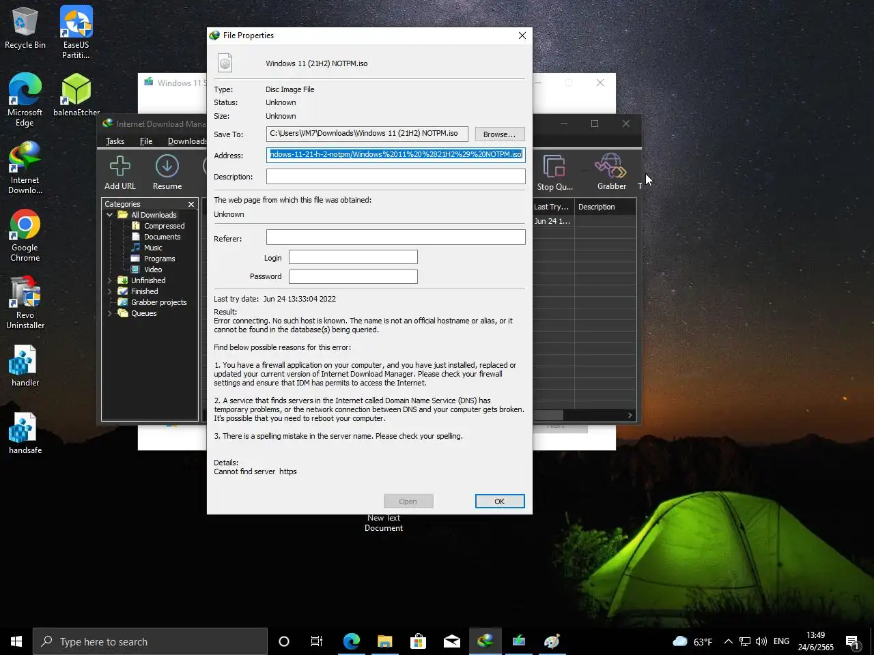
Task: Expand the Queues category
Action: pyautogui.click(x=110, y=313)
